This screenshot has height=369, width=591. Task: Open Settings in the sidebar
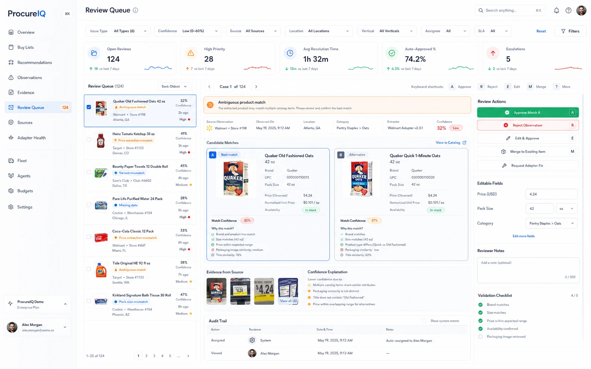[x=38, y=207]
